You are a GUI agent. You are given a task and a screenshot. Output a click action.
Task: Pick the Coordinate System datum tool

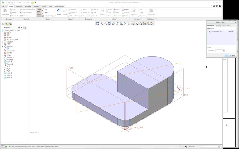tap(49, 16)
